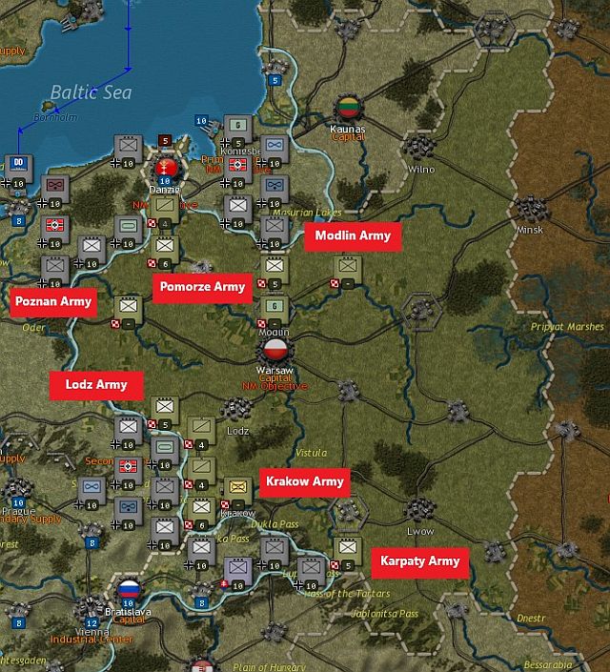Select the Slovak unit with shield emblem
The height and width of the screenshot is (672, 610).
238,571
